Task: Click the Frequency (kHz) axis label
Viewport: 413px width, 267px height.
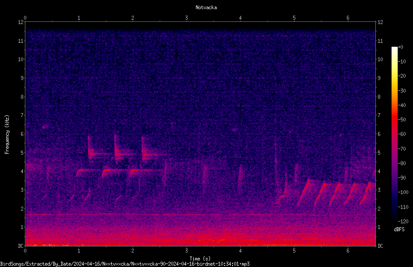Action: 7,134
